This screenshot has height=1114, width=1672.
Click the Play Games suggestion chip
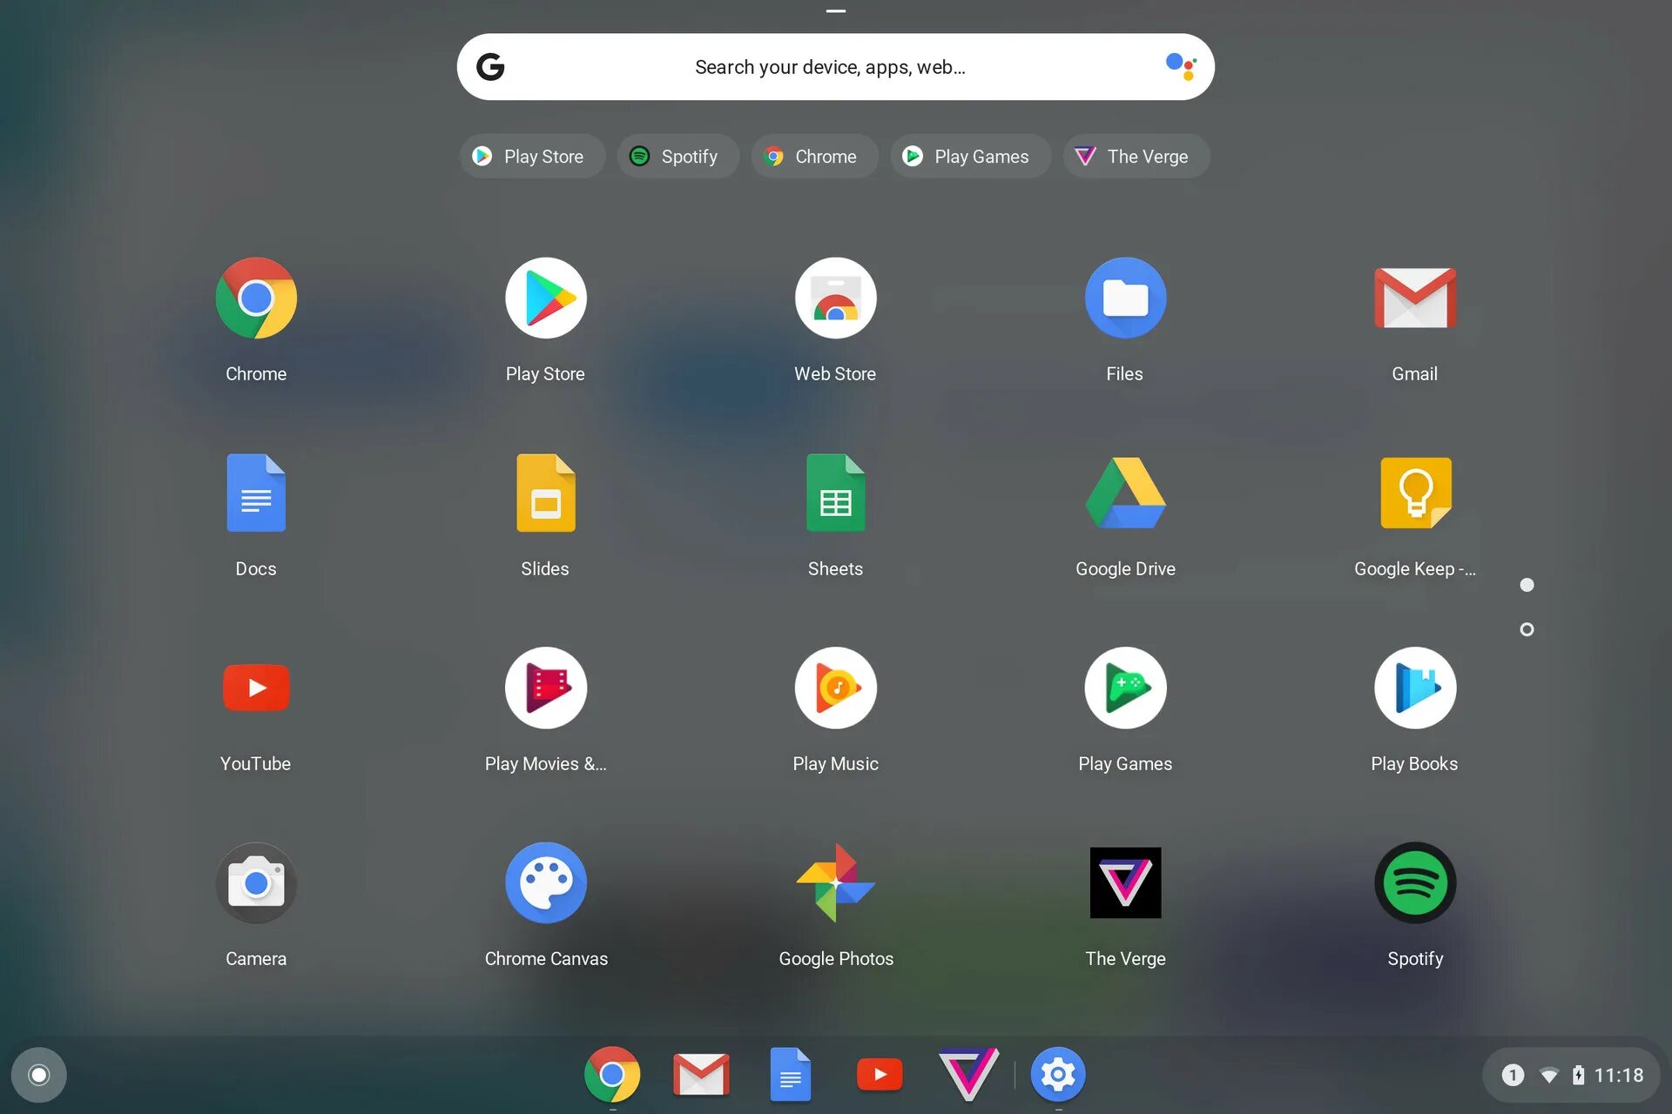tap(969, 157)
